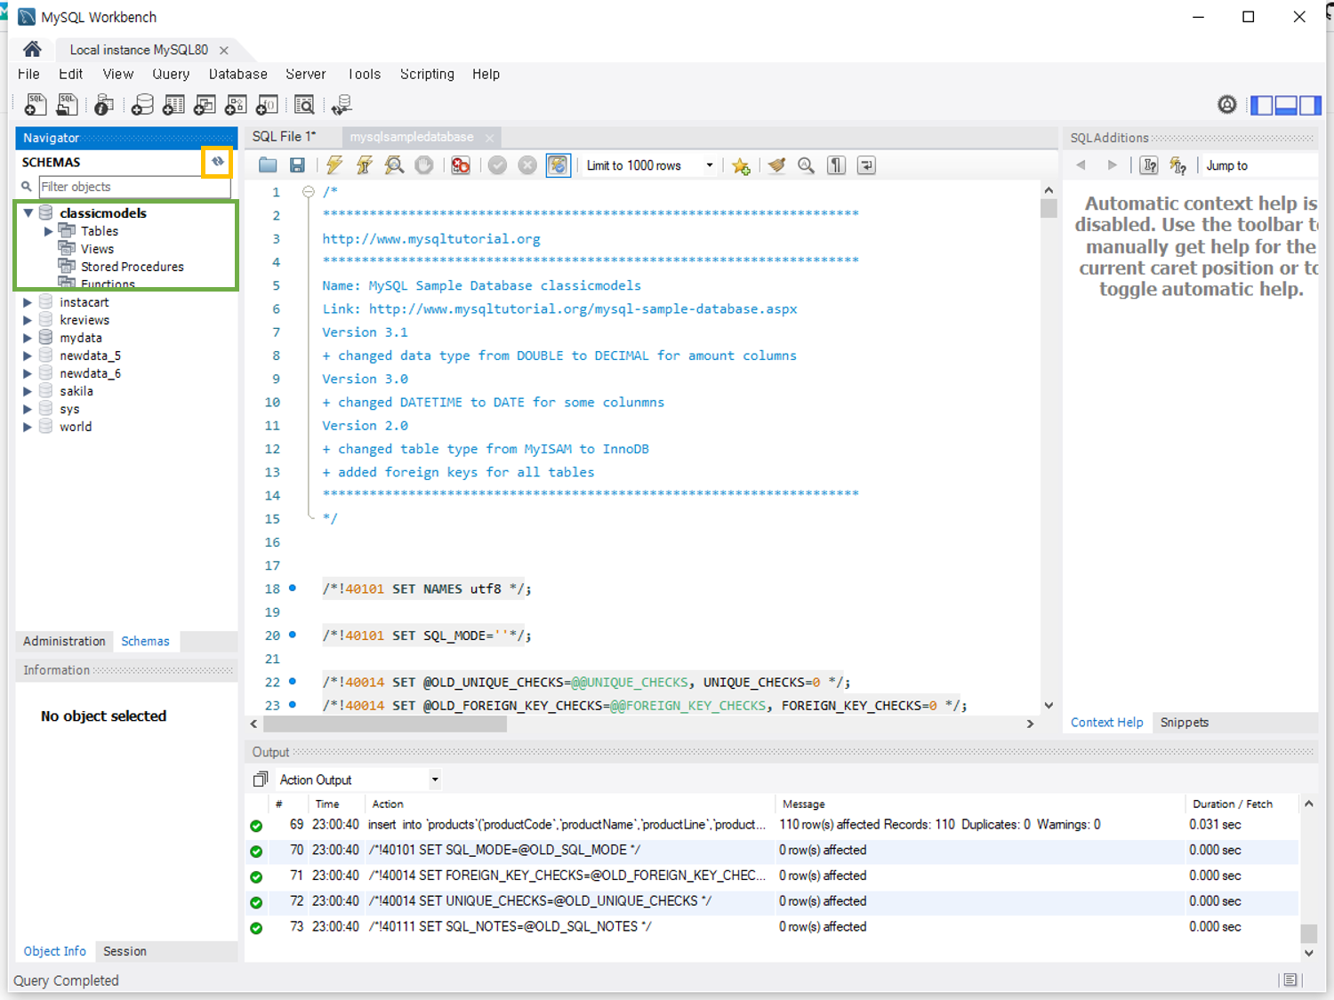This screenshot has width=1334, height=1000.
Task: Commit the transaction checkmark icon
Action: (x=497, y=165)
